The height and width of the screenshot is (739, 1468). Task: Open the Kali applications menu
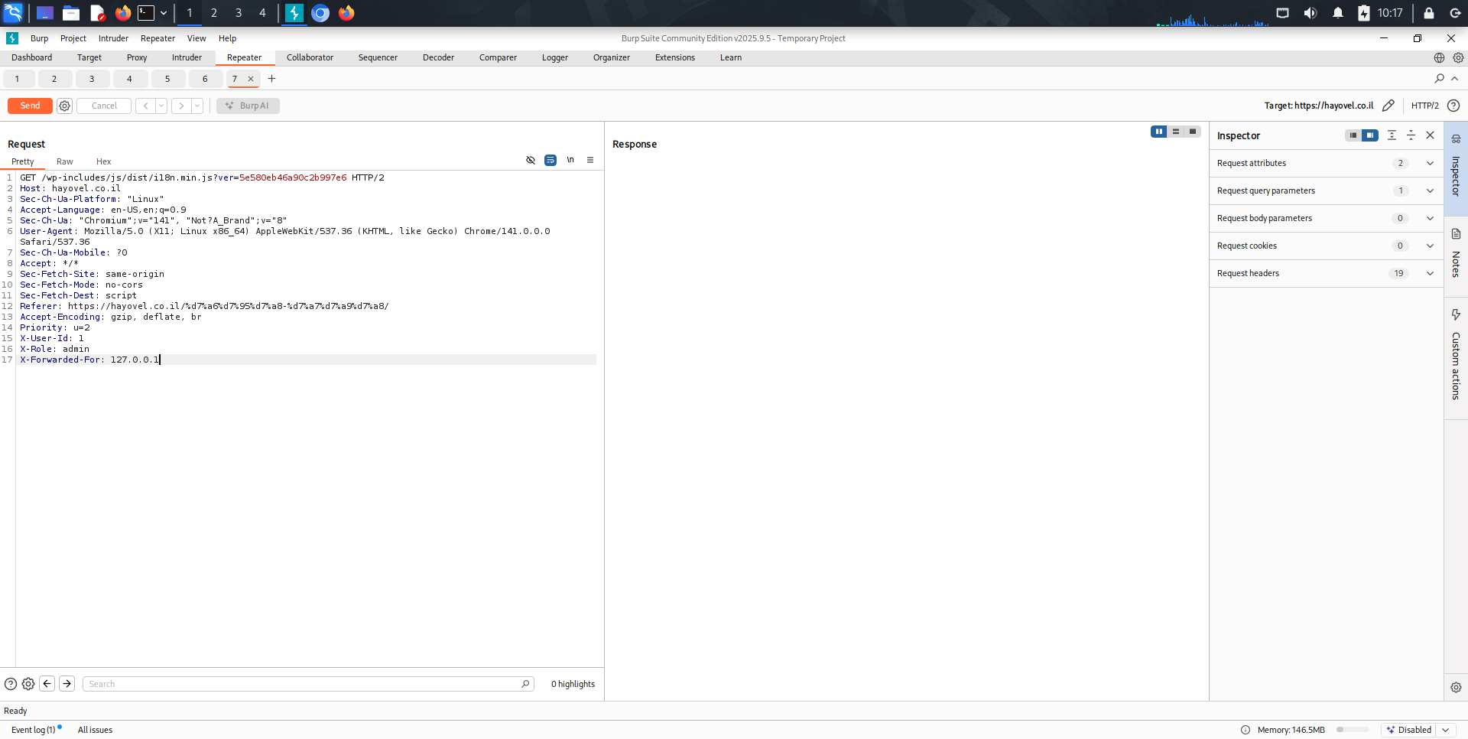[x=13, y=13]
